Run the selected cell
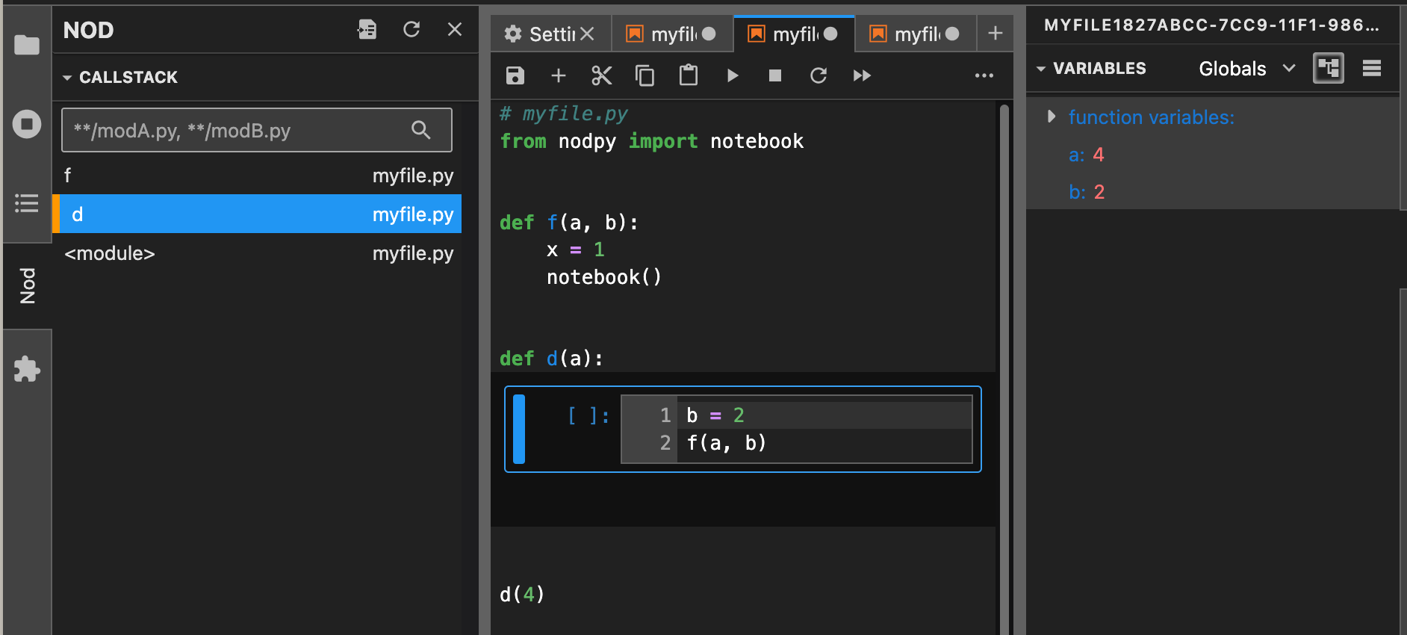Image resolution: width=1407 pixels, height=635 pixels. (733, 75)
